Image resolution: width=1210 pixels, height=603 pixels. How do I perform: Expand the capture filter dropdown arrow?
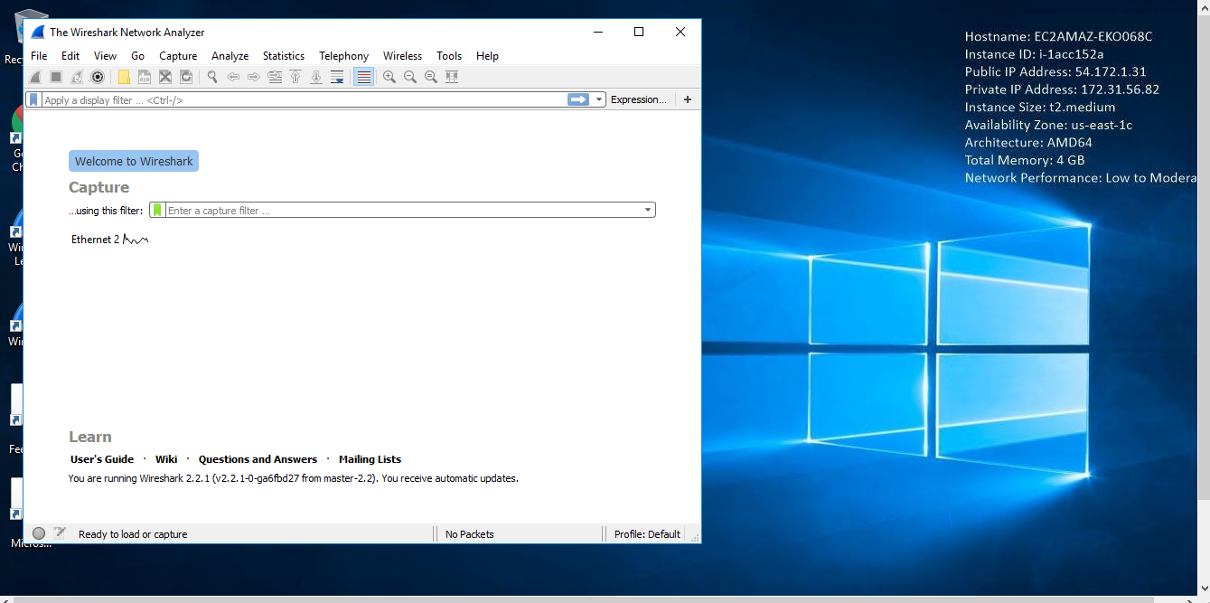click(647, 211)
